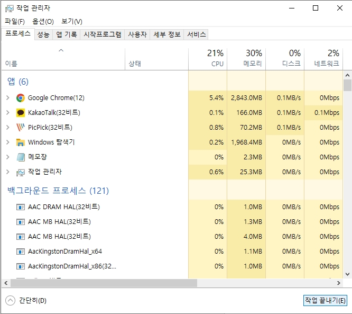This screenshot has width=352, height=314.
Task: Select the 프로세스 tab
Action: (x=18, y=34)
